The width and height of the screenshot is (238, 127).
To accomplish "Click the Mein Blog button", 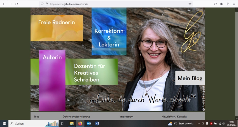I will [190, 78].
